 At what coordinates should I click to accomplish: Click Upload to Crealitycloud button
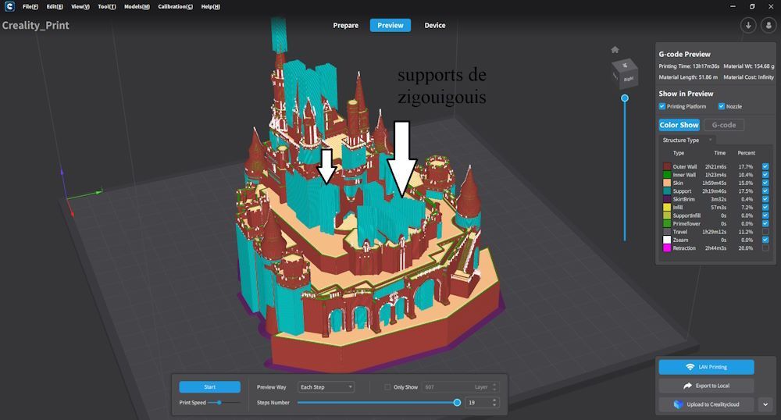click(x=706, y=404)
